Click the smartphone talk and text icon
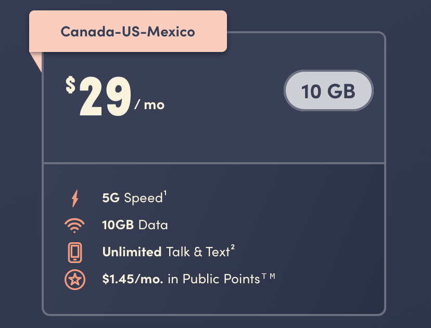This screenshot has height=328, width=431. pos(75,252)
